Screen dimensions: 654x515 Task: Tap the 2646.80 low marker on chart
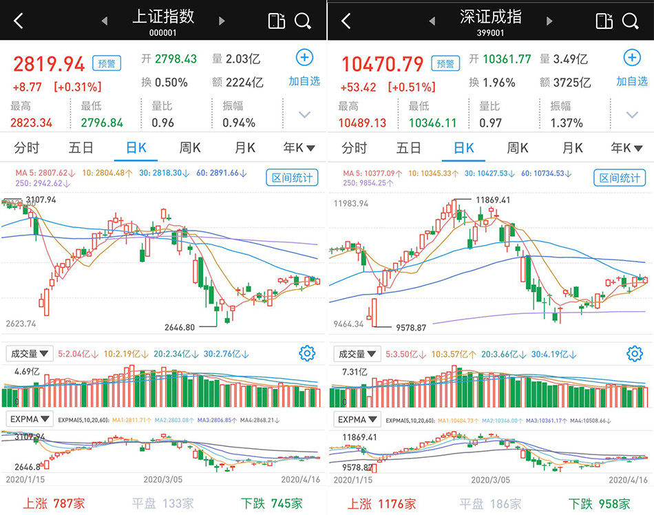[180, 327]
